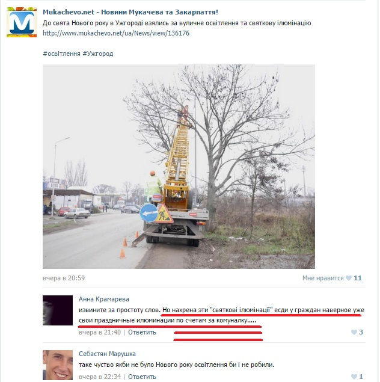Open Анна Крамарева profile name
The image size is (380, 382).
pos(104,299)
